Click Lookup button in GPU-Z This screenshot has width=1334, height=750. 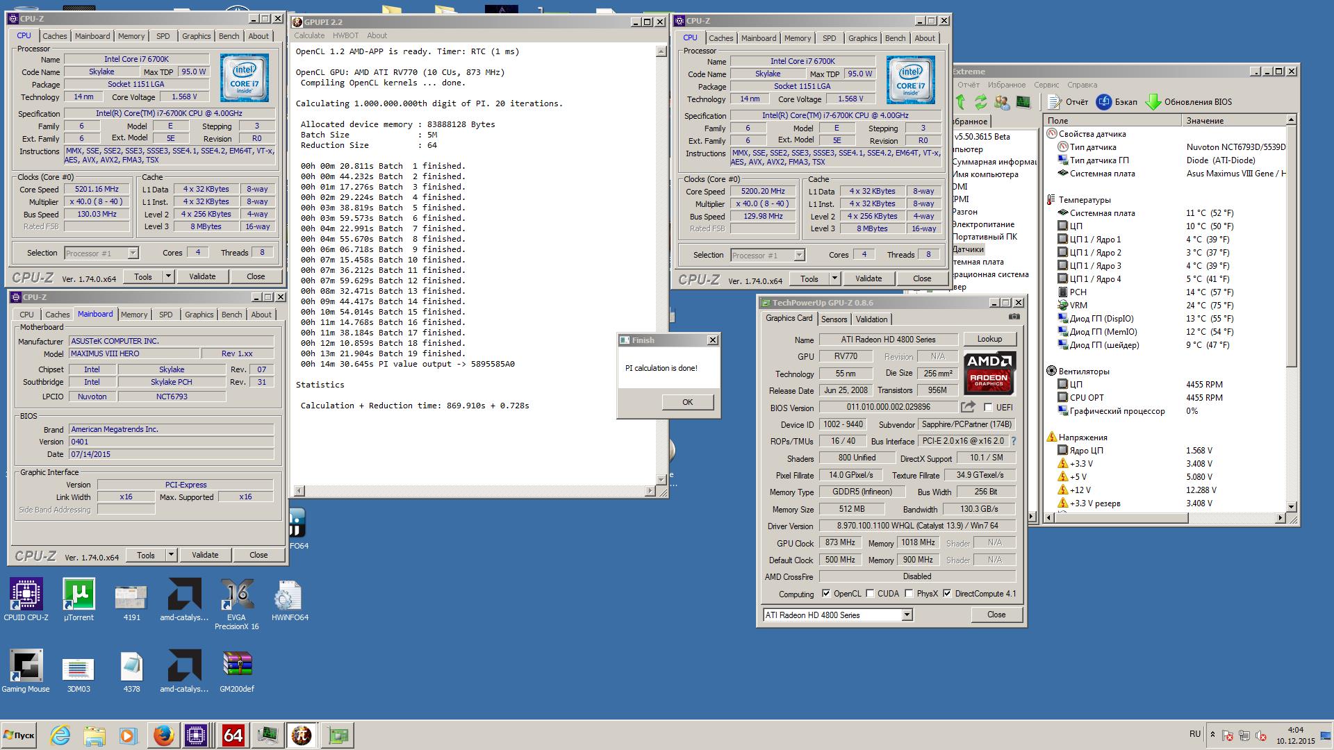[989, 339]
